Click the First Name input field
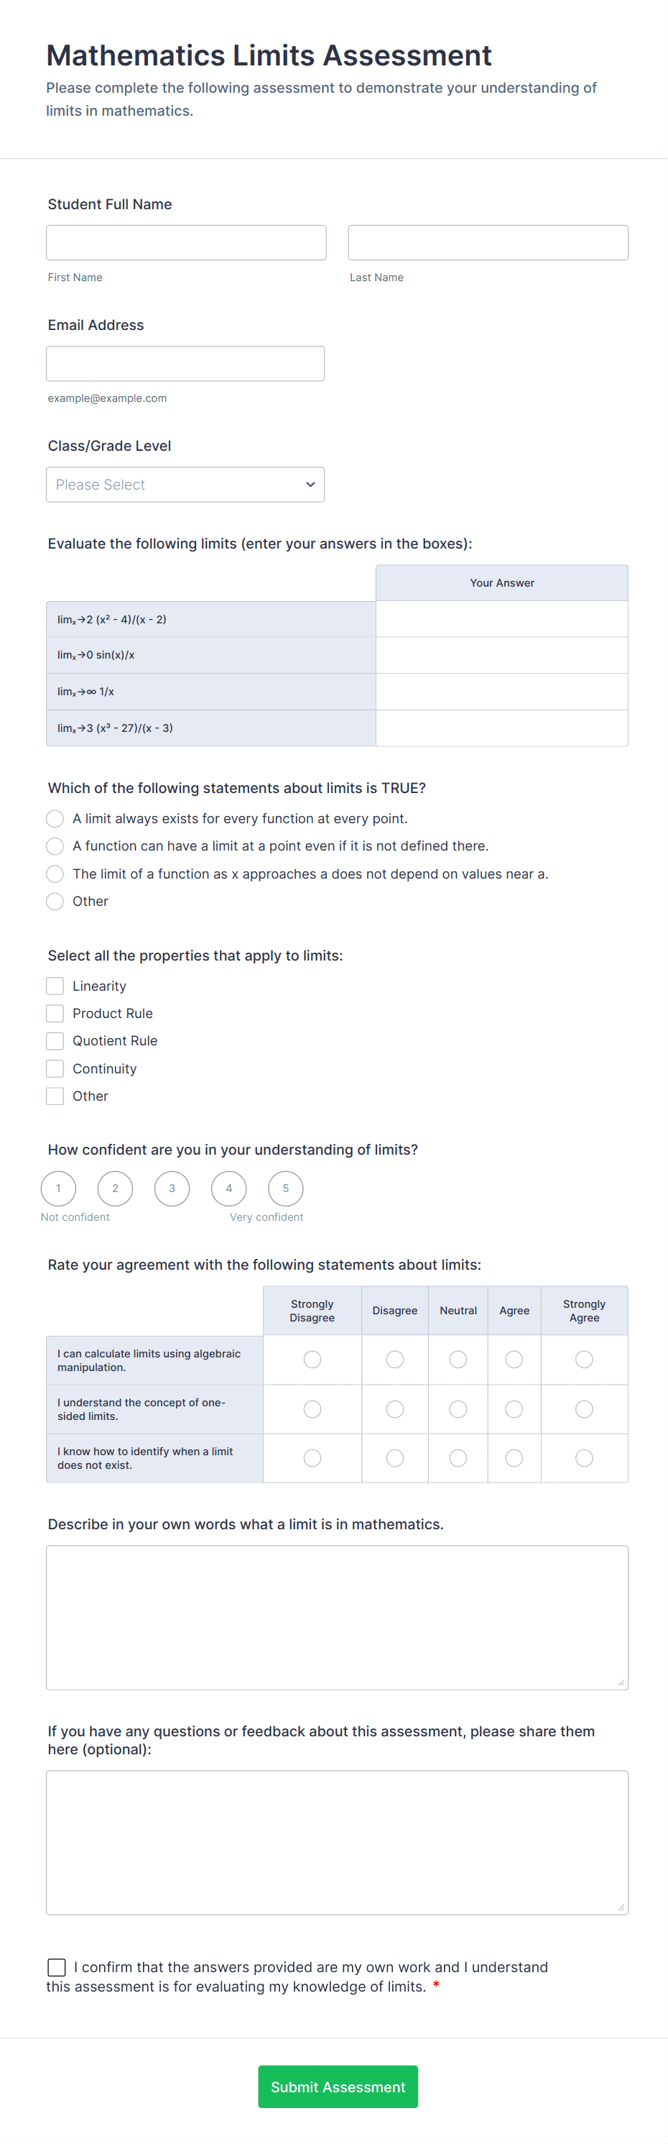 click(x=185, y=242)
